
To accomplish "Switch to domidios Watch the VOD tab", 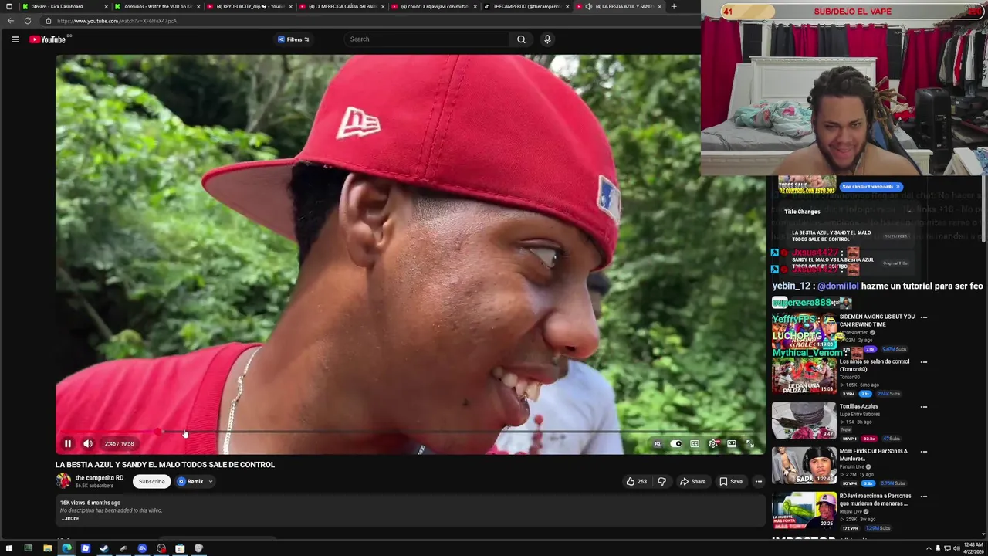I will [157, 6].
